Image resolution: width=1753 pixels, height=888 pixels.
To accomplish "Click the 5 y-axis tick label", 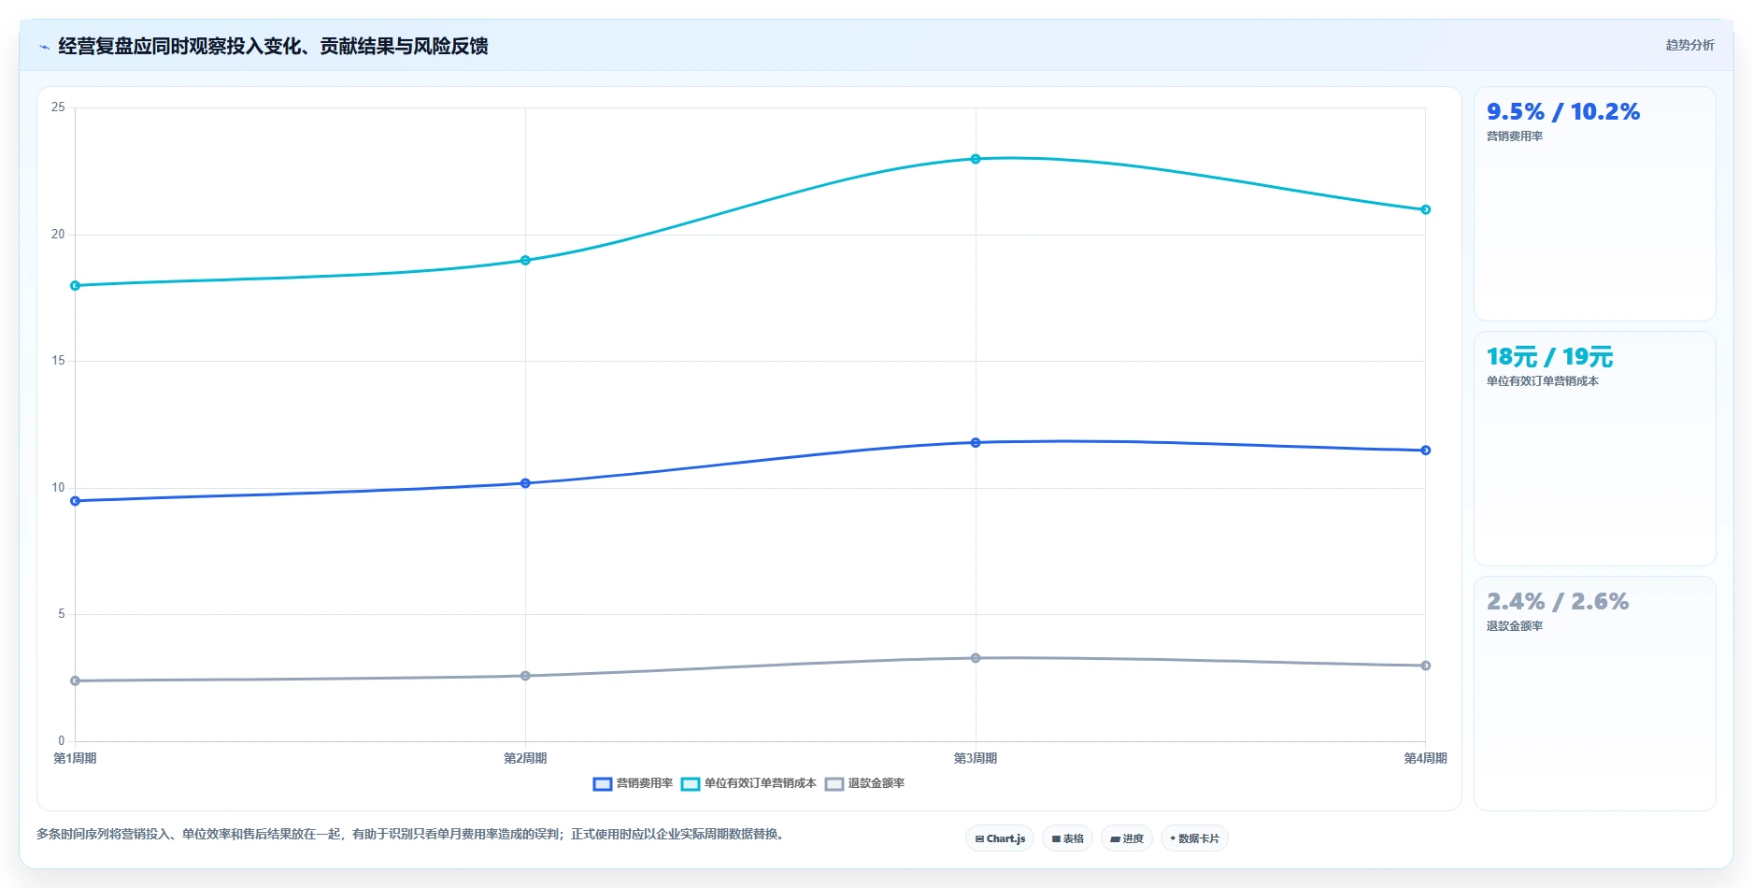I will pos(62,614).
